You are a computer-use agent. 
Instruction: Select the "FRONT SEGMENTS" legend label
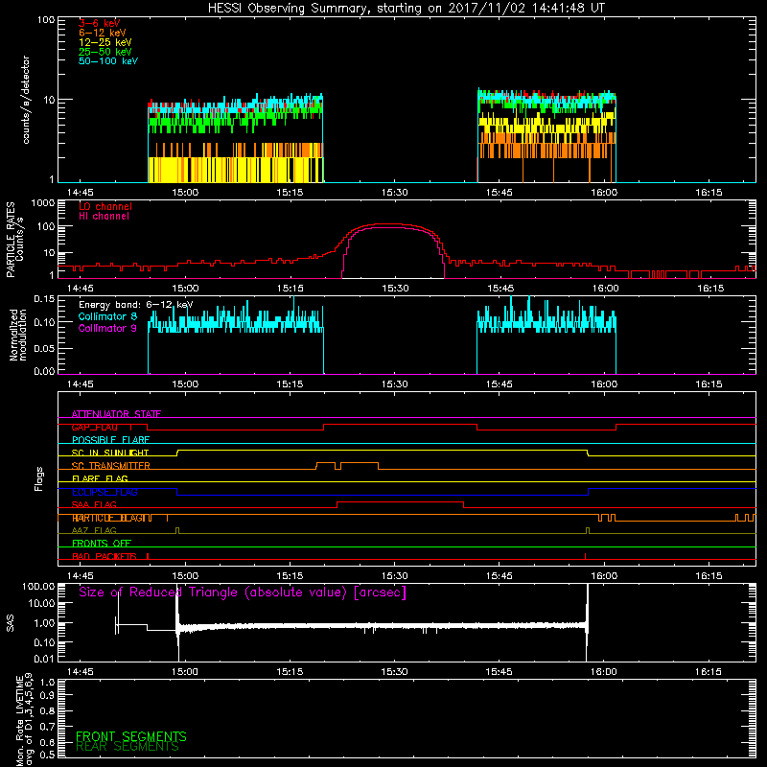point(131,736)
